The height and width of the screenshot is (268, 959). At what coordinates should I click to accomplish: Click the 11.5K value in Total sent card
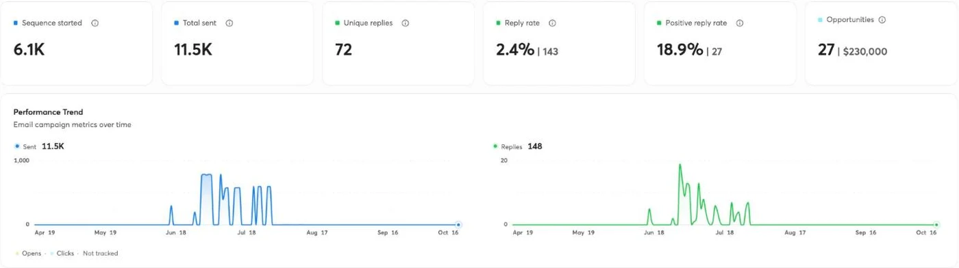[192, 49]
